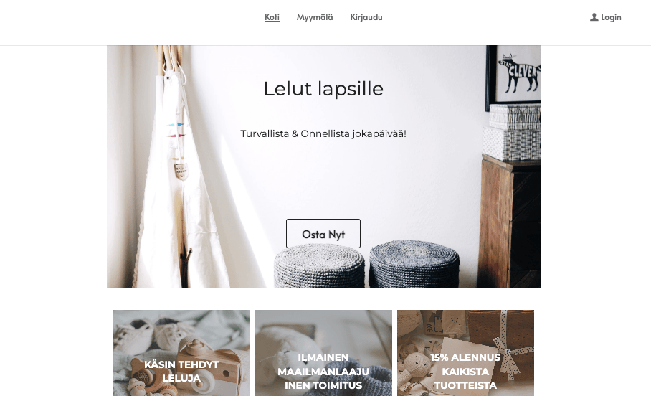Open the 15% alennus kaikista tuotteista tile
The image size is (651, 396).
[465, 353]
